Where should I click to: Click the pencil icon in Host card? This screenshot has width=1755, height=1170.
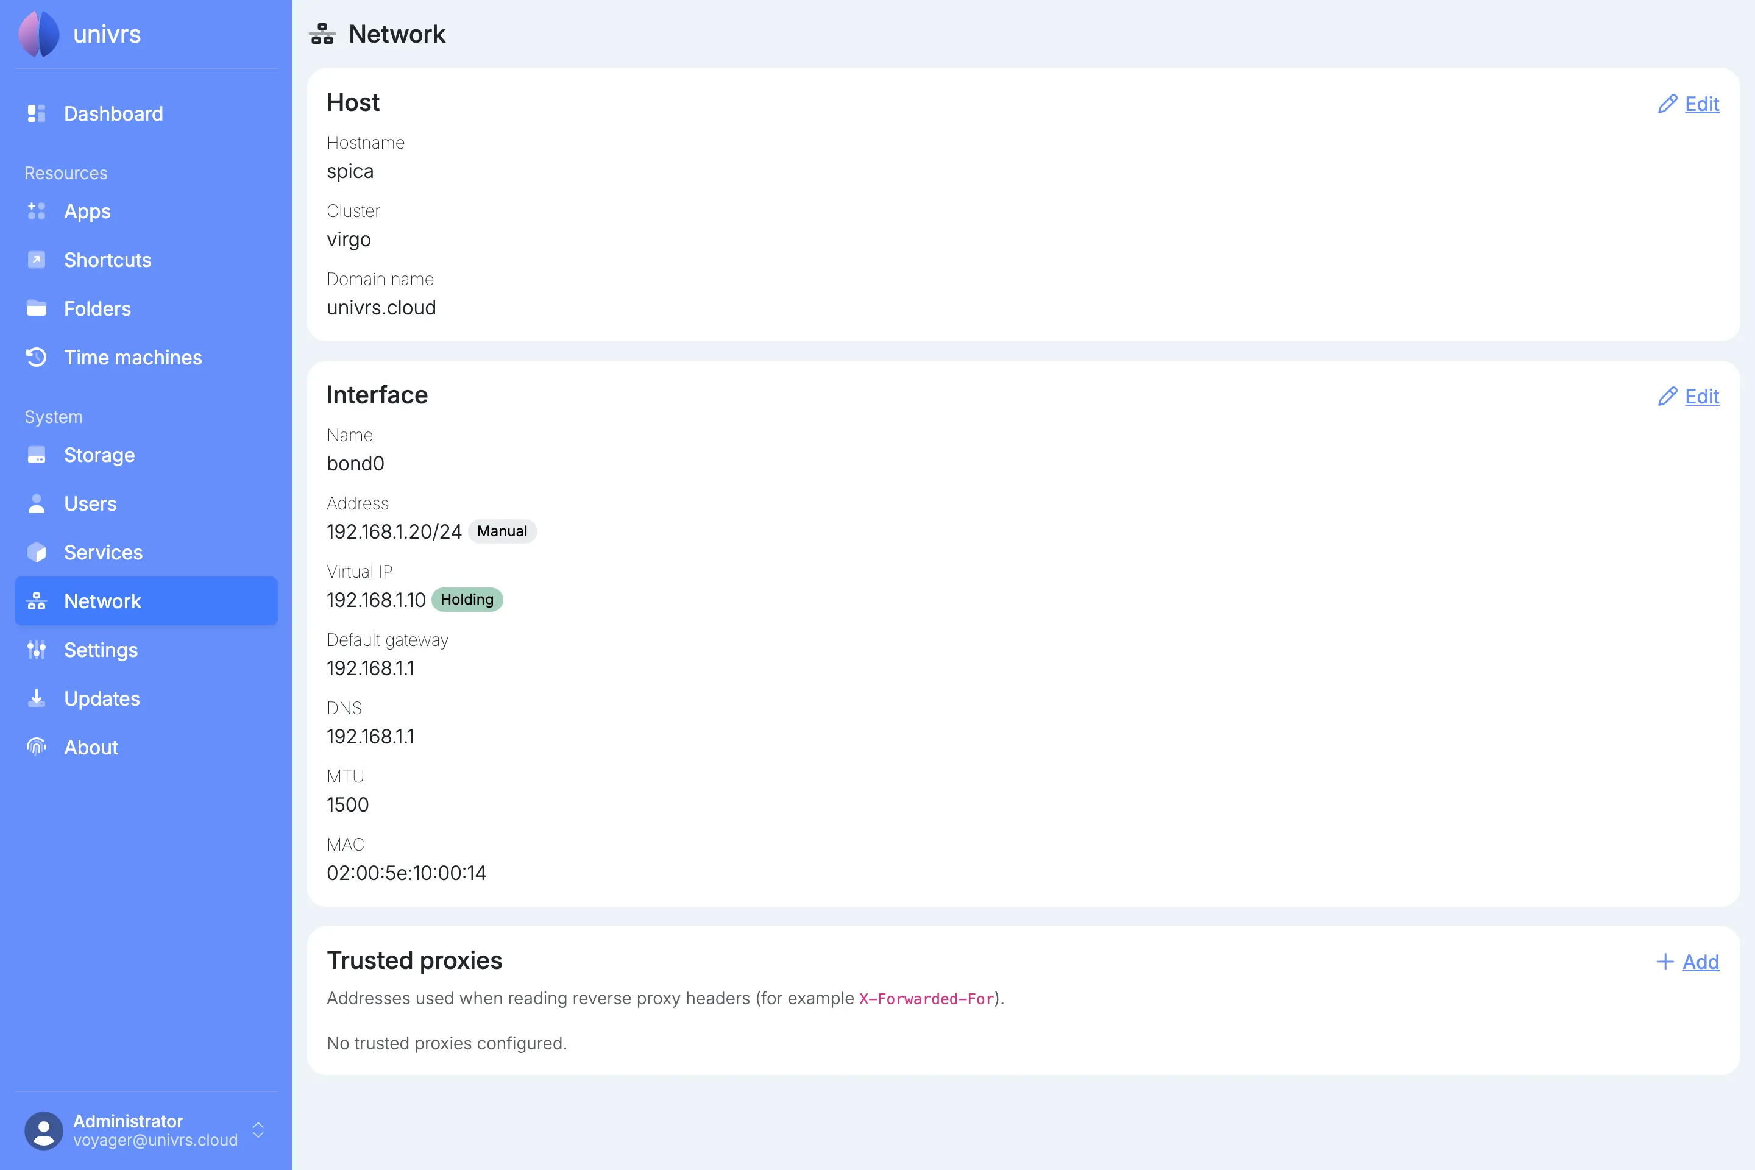point(1667,104)
